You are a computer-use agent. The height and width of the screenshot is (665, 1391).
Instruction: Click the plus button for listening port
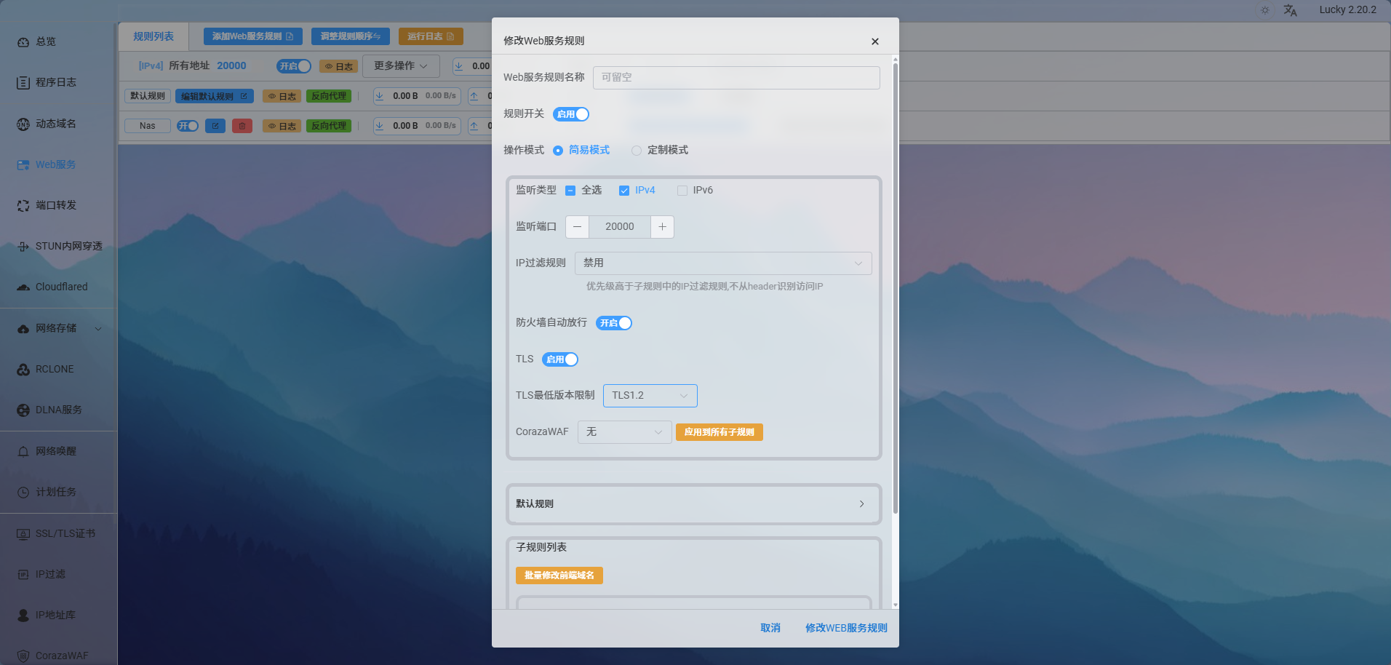click(662, 227)
